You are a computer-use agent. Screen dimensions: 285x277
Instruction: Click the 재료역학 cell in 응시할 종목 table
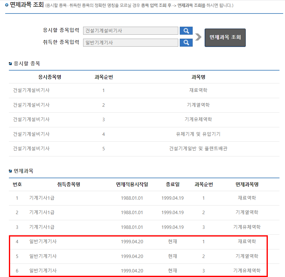pyautogui.click(x=198, y=90)
